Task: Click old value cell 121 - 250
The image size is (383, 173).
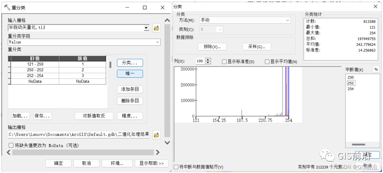Action: pos(35,64)
